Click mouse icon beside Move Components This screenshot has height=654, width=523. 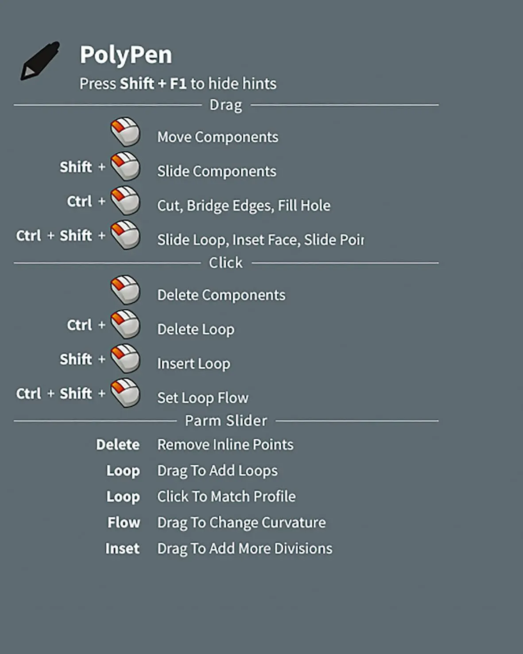tap(125, 132)
